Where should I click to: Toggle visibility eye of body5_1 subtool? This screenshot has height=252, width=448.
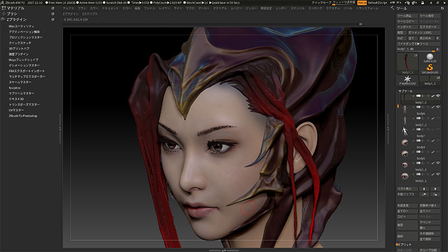pyautogui.click(x=438, y=163)
